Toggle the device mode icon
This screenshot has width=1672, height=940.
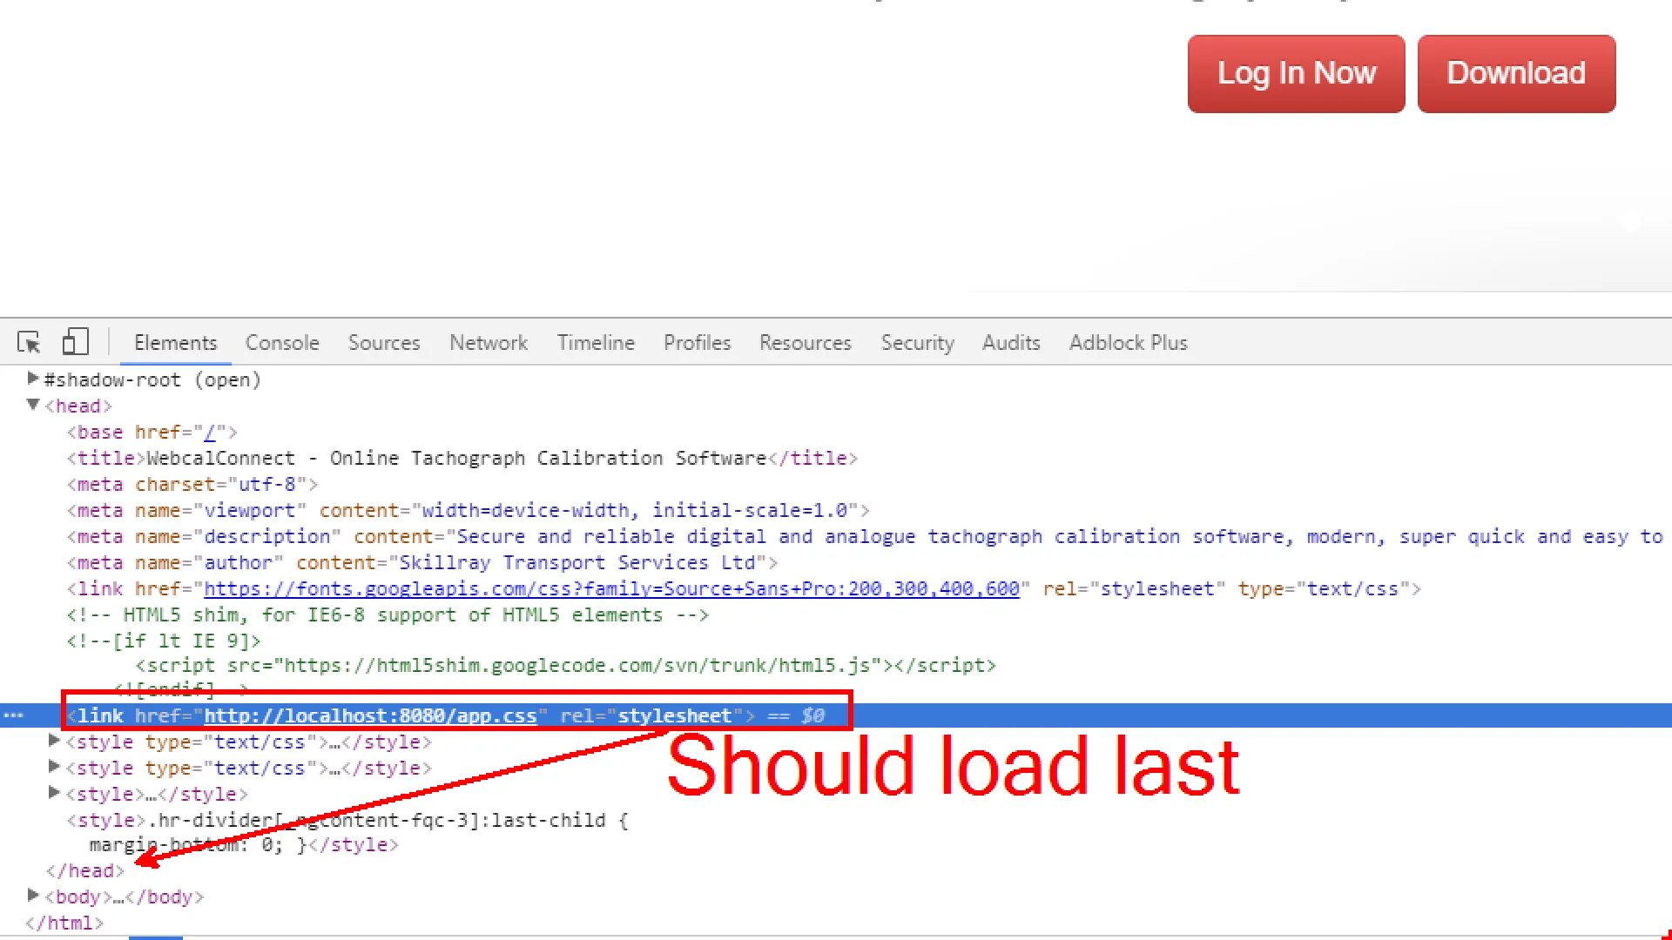point(75,342)
